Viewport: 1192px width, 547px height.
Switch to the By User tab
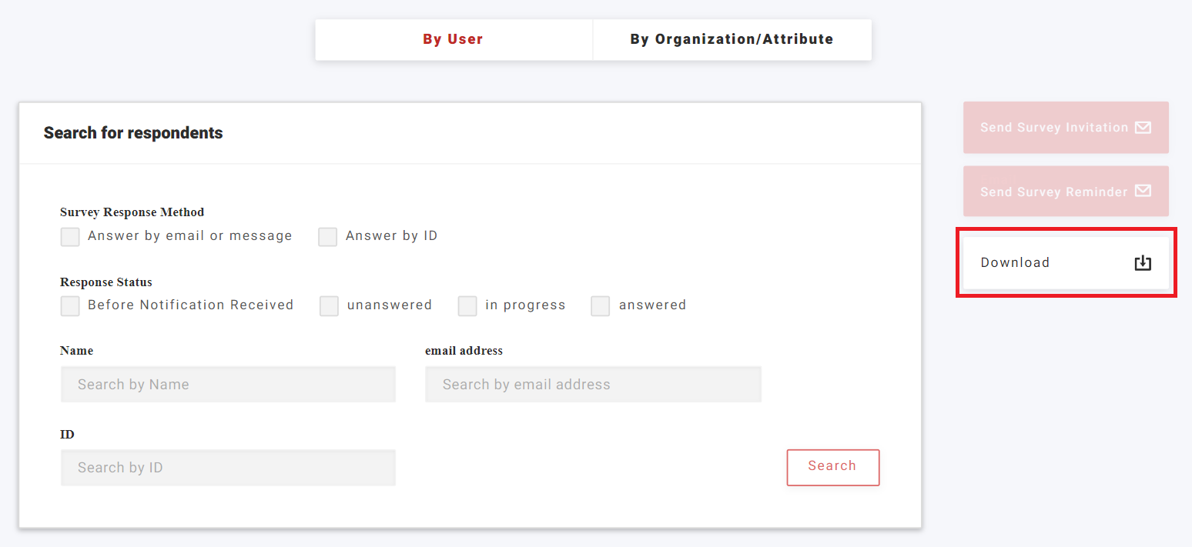click(453, 39)
